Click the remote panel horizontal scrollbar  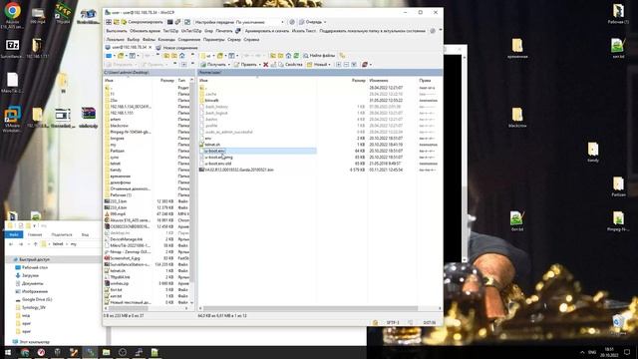[310, 308]
